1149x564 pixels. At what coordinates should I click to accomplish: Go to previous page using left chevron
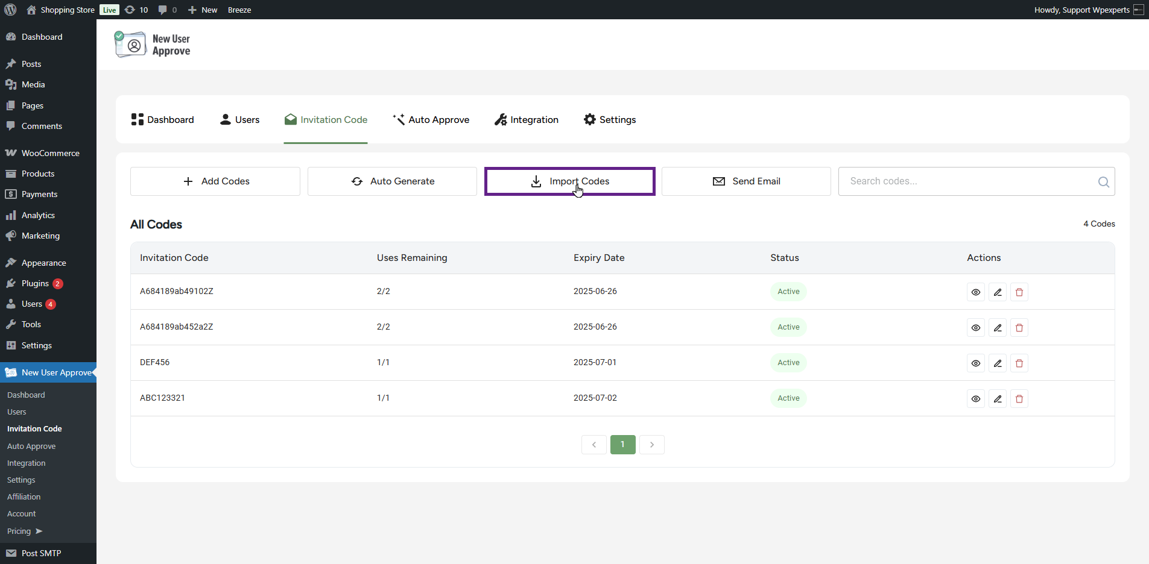(594, 445)
